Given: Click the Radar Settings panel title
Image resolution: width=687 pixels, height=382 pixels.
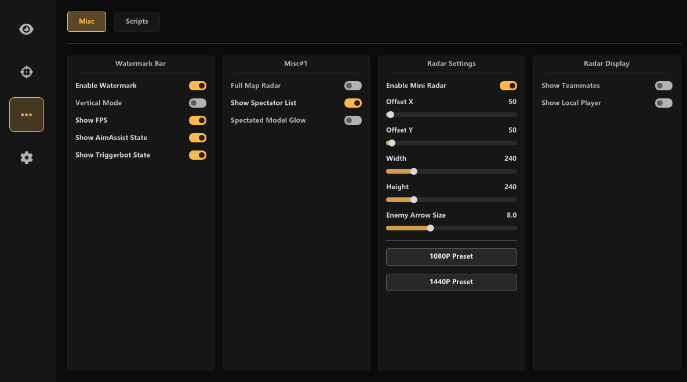Looking at the screenshot, I should pos(451,64).
